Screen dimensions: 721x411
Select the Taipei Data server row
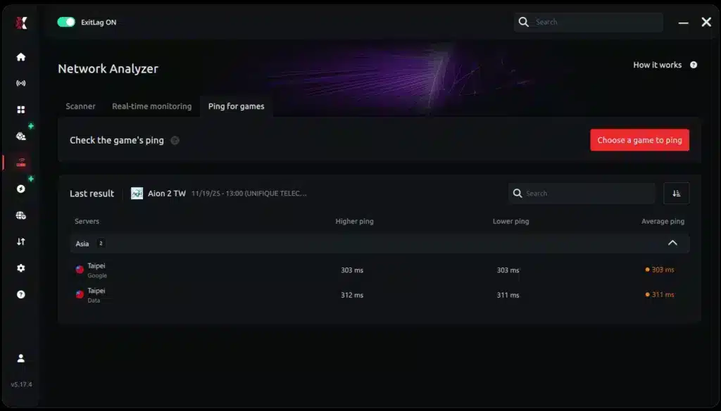tap(380, 295)
